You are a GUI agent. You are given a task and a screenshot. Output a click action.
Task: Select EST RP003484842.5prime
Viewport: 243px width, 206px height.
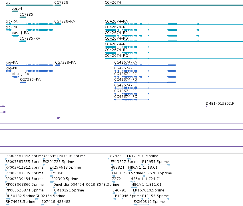click(x=24, y=156)
